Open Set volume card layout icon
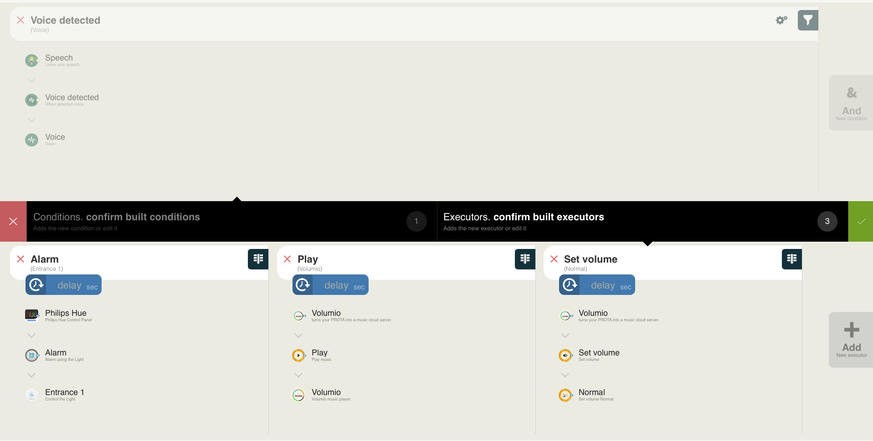The image size is (873, 441). (x=792, y=259)
